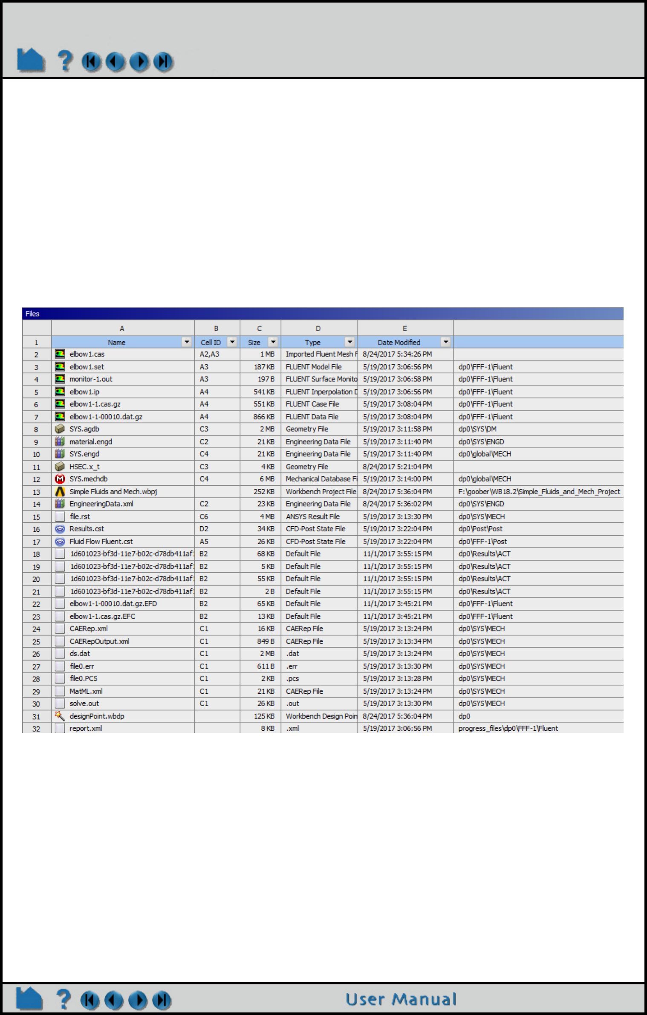Select column D header in Files table
The width and height of the screenshot is (647, 1015).
(319, 329)
